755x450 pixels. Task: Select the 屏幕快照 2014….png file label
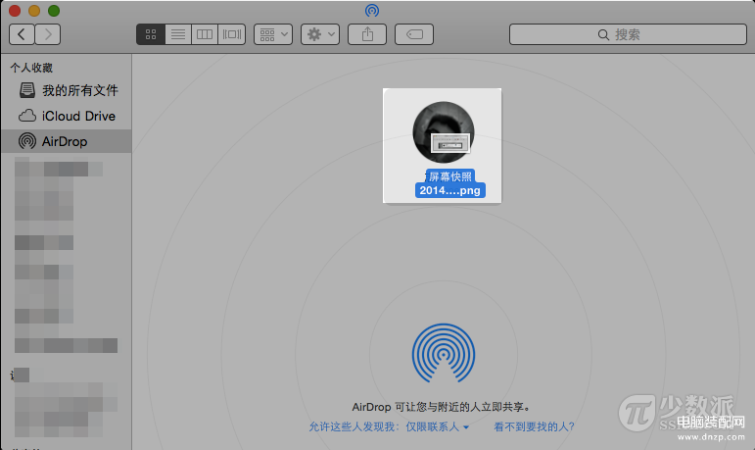[x=449, y=183]
